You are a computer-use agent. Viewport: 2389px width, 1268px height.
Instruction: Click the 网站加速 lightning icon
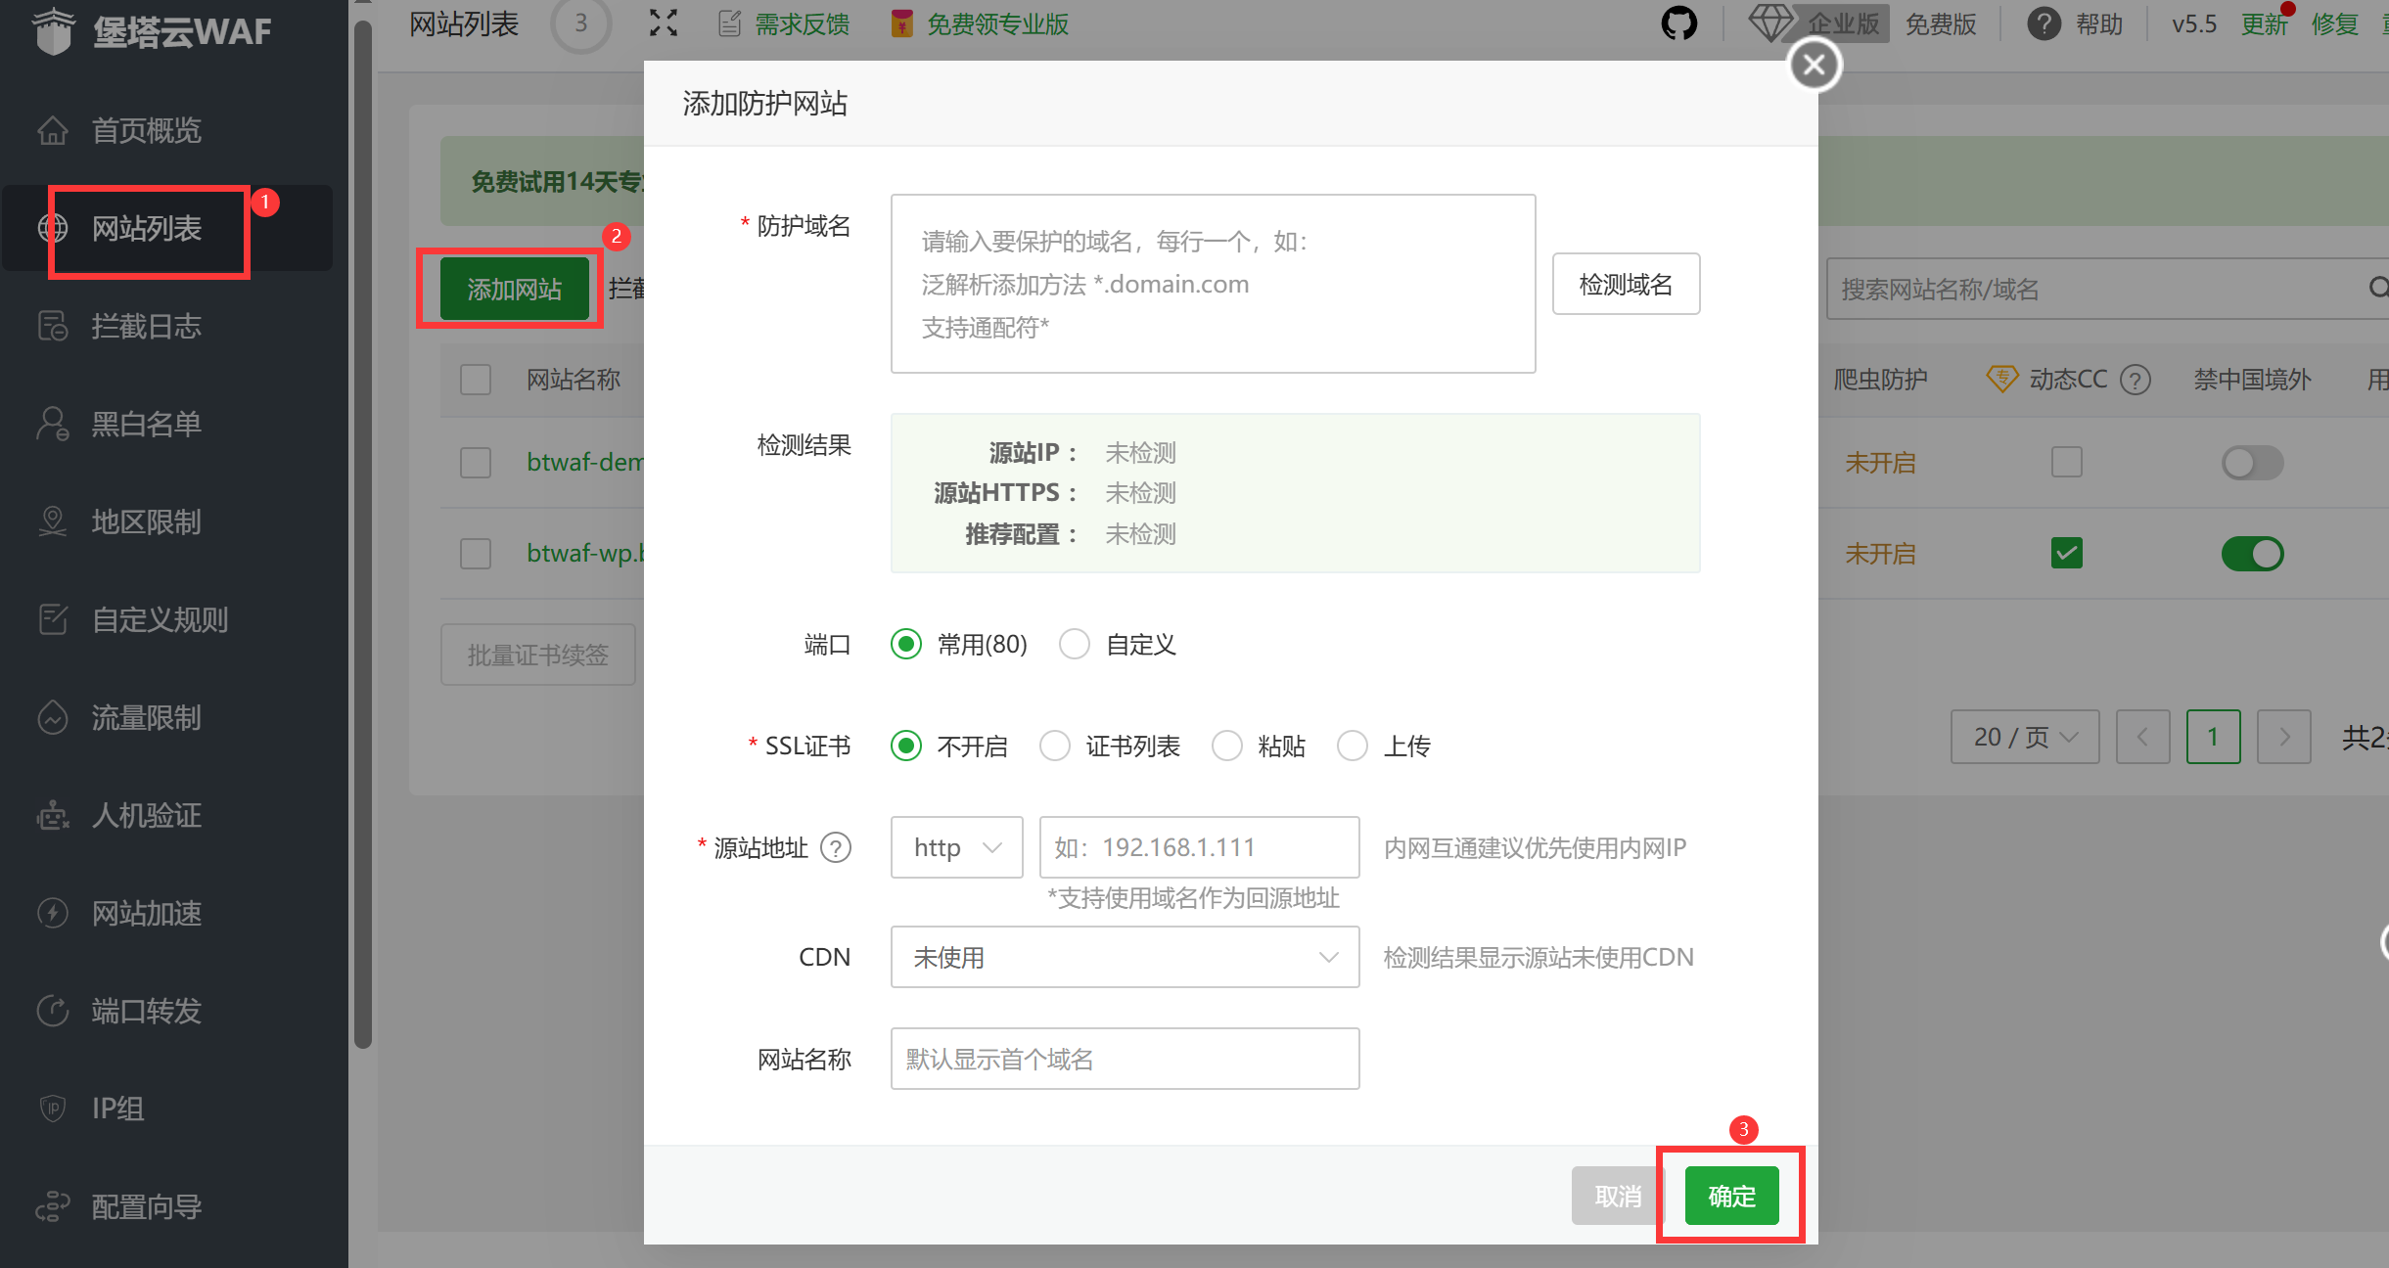tap(53, 913)
